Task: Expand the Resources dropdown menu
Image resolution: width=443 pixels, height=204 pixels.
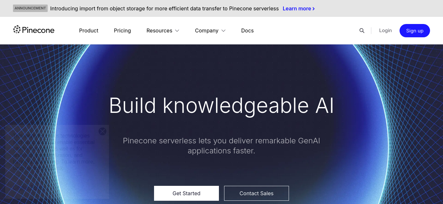Action: pos(163,30)
